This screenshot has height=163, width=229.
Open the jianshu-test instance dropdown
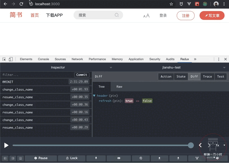click(171, 67)
